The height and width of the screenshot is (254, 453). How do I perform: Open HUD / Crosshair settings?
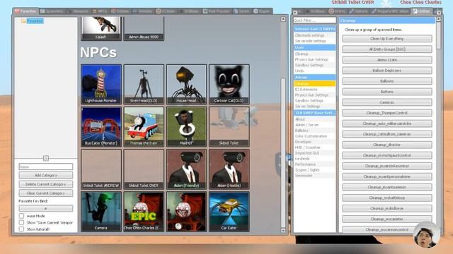(314, 147)
